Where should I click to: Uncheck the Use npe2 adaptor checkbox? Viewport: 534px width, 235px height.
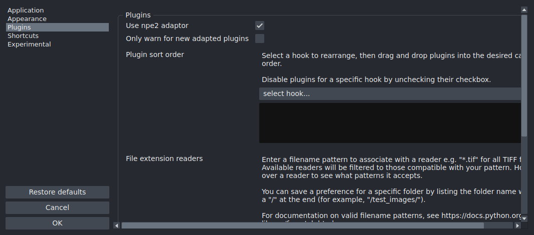pyautogui.click(x=260, y=25)
